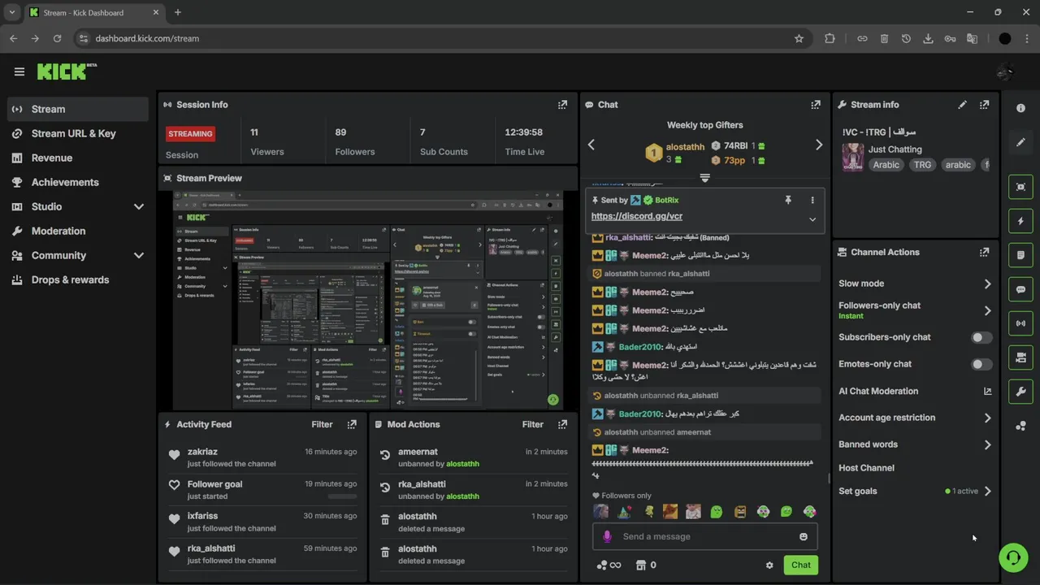The width and height of the screenshot is (1040, 585).
Task: Click the info icon in right sidebar
Action: [1021, 108]
